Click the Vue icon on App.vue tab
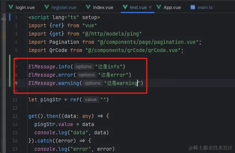This screenshot has height=153, width=235. (x=159, y=7)
